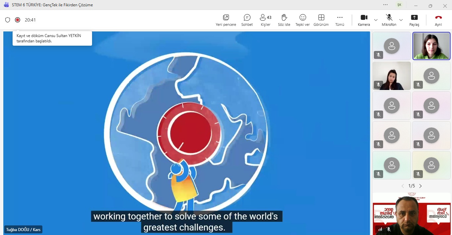452x235 pixels.
Task: Show the Kişiler participants list
Action: click(x=265, y=20)
